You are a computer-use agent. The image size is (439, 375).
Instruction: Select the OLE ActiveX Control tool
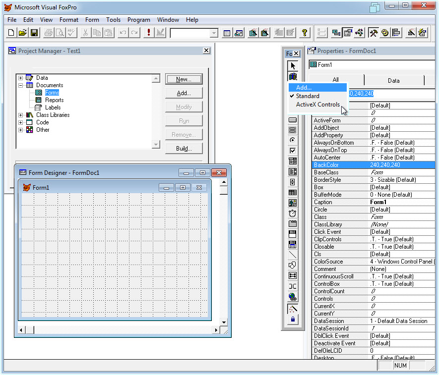point(293,234)
